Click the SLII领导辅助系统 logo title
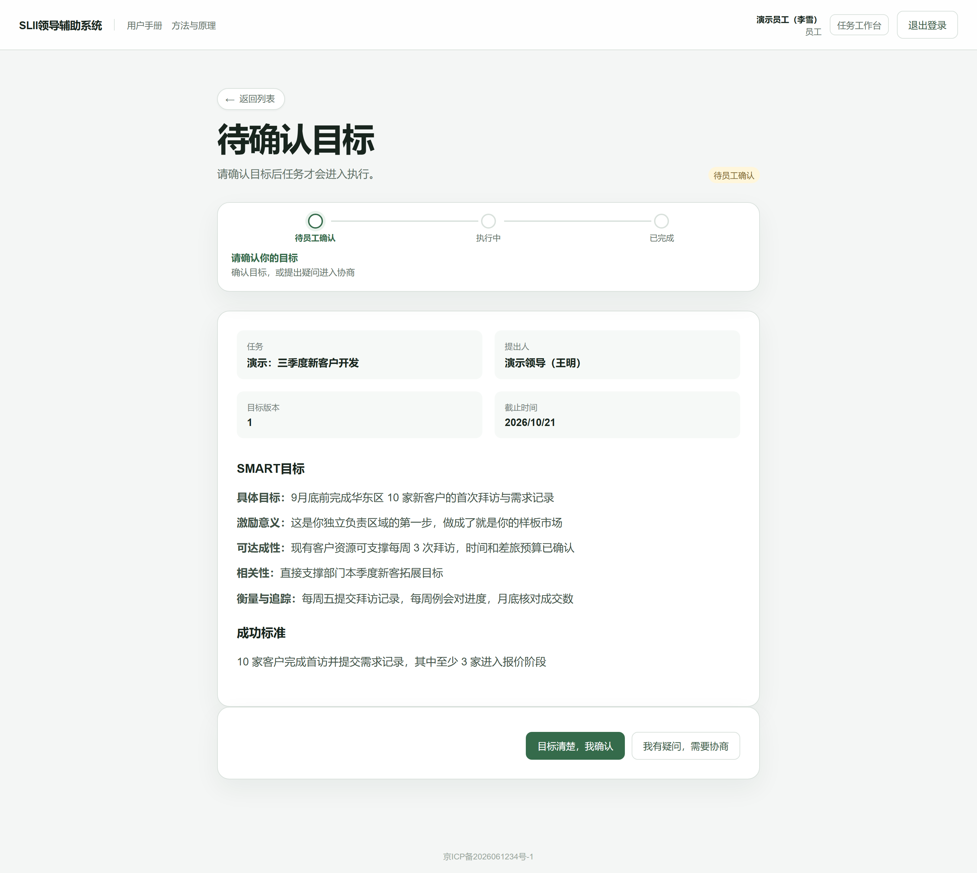This screenshot has width=977, height=873. click(x=60, y=25)
